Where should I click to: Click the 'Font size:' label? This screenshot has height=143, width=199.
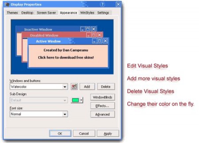pyautogui.click(x=16, y=108)
